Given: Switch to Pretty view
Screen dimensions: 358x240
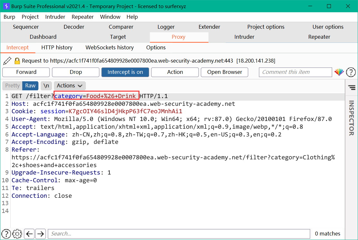Looking at the screenshot, I should click(12, 85).
